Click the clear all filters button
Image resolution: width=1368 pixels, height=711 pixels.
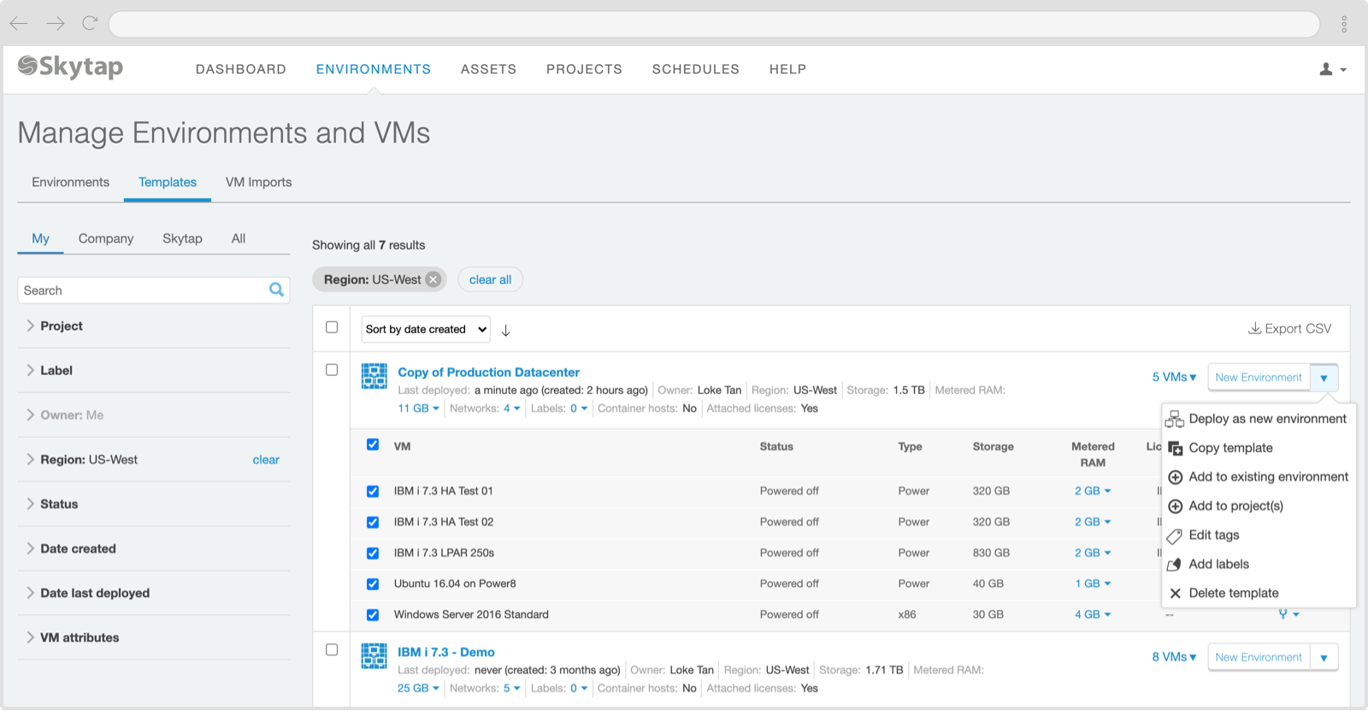pos(490,279)
